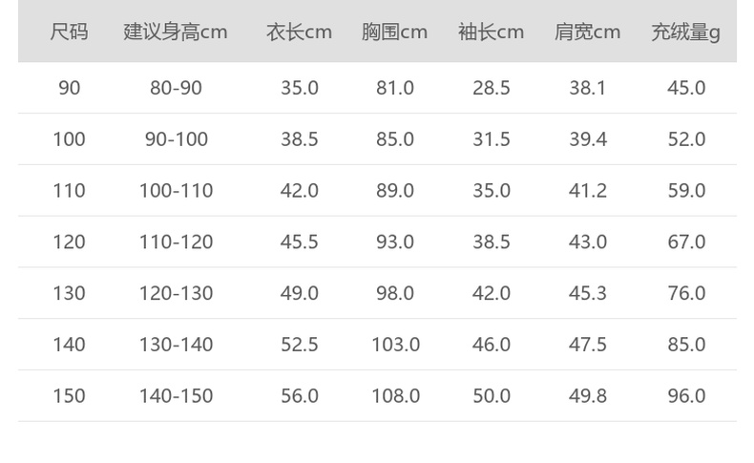Click the 充绒量g column header

click(x=685, y=32)
